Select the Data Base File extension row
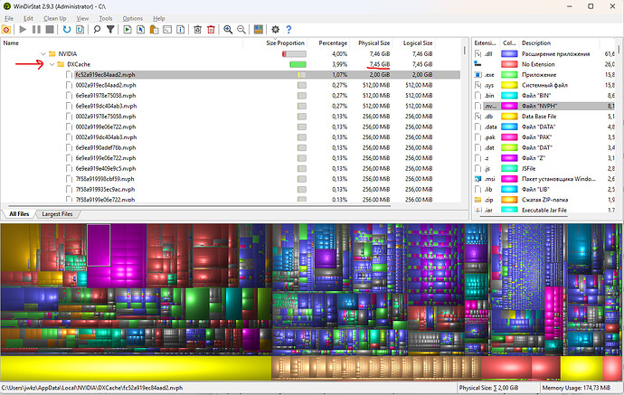624x395 pixels. pyautogui.click(x=545, y=117)
